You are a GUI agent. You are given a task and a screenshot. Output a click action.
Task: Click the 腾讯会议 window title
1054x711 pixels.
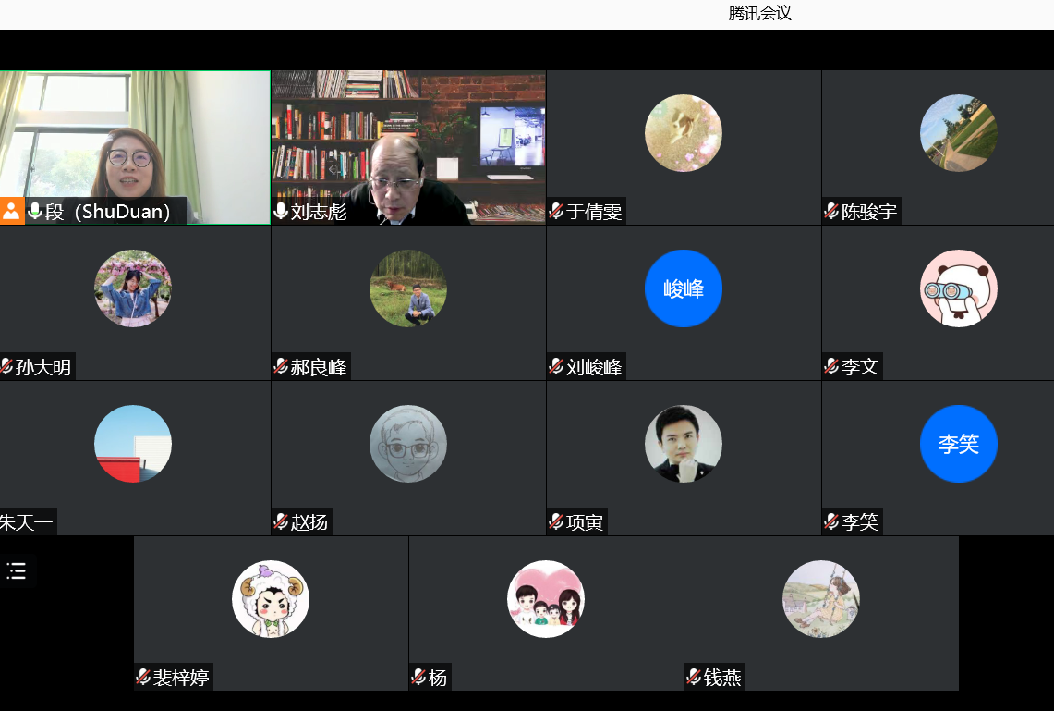760,14
